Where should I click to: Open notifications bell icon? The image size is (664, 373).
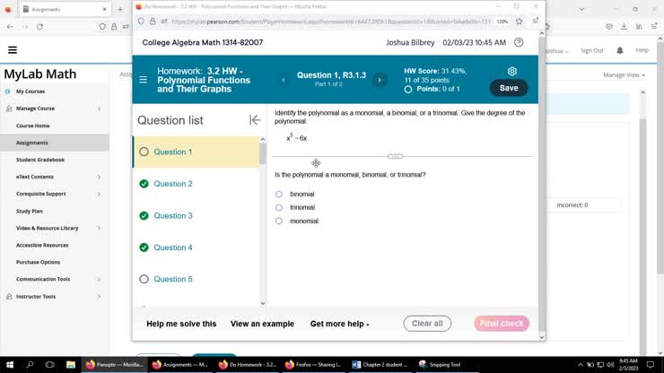pos(620,50)
